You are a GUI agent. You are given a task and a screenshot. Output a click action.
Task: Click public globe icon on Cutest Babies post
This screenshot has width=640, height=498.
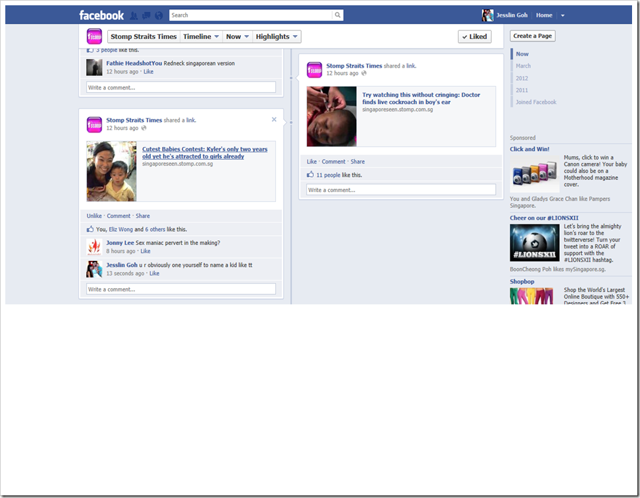coord(144,128)
